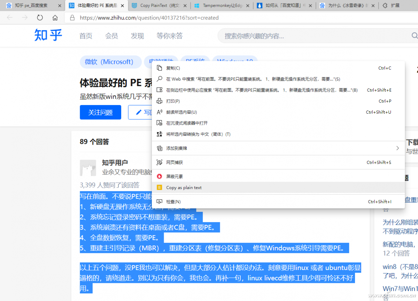
Task: Click sidebar text 新配的电脑,
Action: [x=400, y=244]
